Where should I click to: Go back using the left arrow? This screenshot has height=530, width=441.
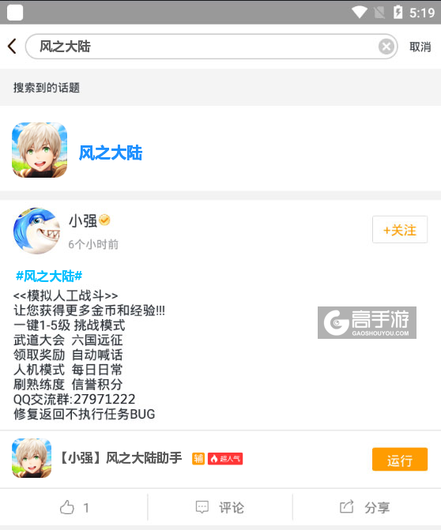(x=12, y=47)
